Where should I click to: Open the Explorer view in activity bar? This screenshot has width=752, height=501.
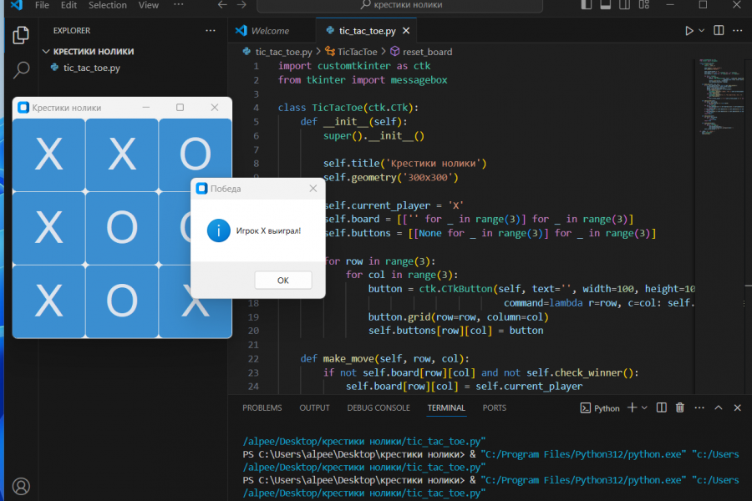tap(22, 35)
